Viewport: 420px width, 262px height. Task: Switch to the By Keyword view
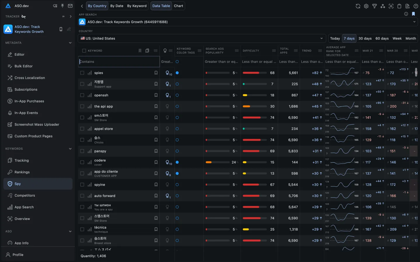[137, 6]
